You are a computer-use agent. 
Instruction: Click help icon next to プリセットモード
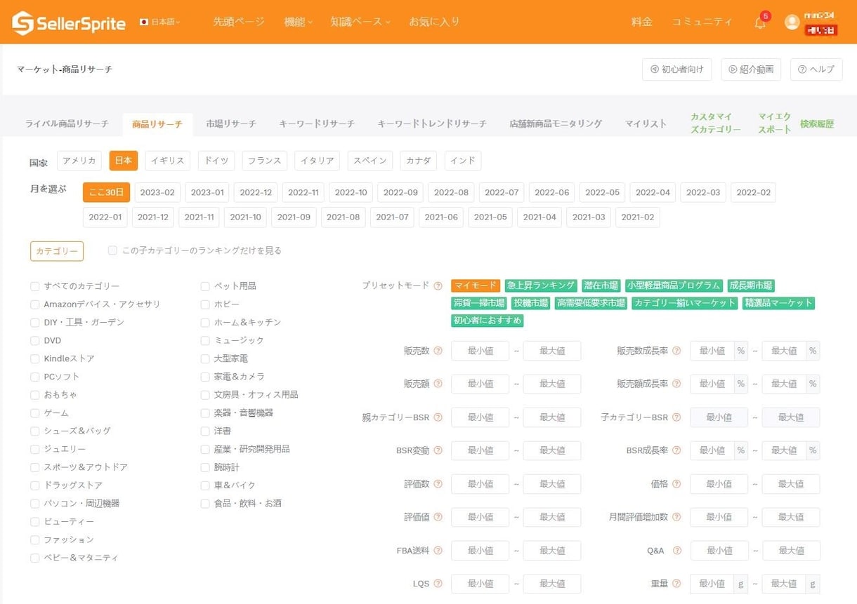(438, 286)
